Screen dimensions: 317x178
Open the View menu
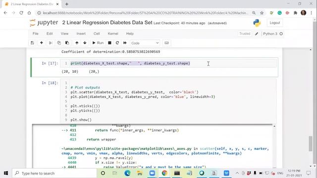pos(64,34)
